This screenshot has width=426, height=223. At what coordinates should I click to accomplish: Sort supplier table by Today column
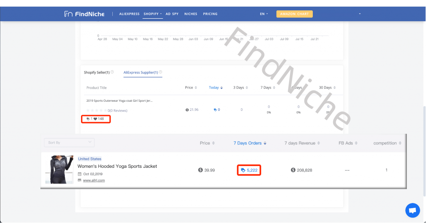click(x=216, y=88)
